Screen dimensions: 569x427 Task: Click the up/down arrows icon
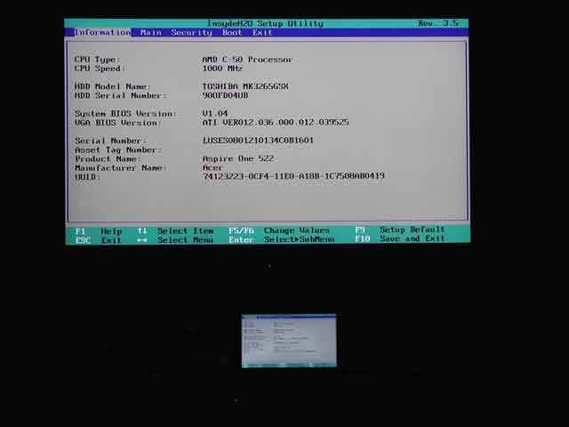point(142,231)
